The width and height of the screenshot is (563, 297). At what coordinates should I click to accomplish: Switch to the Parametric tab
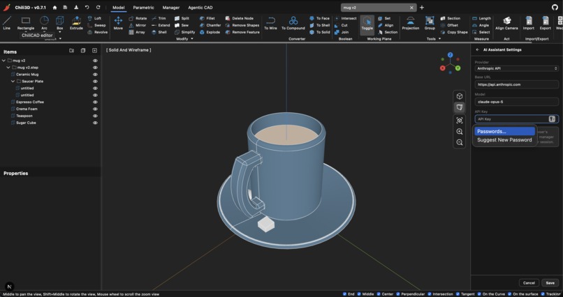coord(143,8)
